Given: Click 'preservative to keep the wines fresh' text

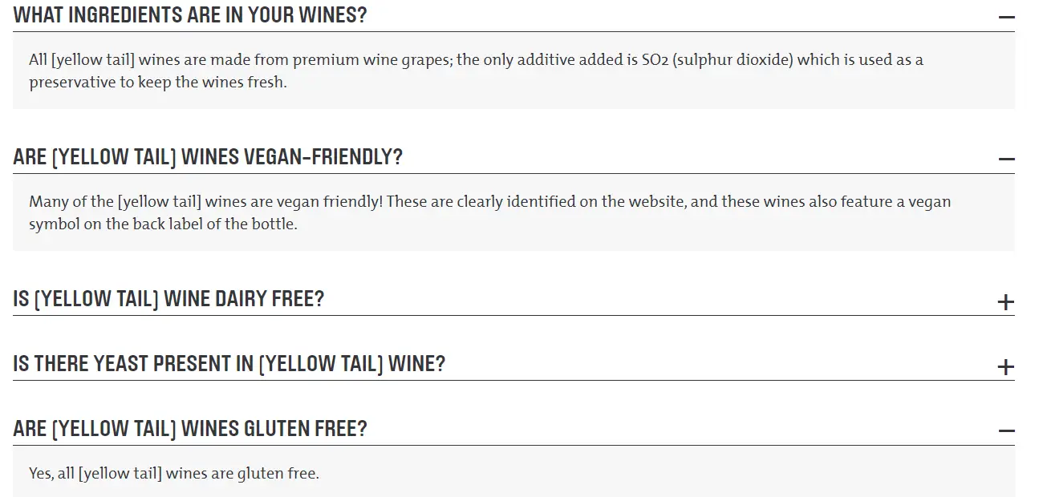Looking at the screenshot, I should coord(157,82).
